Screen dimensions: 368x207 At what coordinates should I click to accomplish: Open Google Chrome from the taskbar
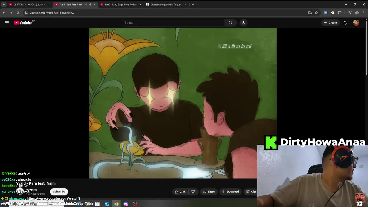[116, 204]
